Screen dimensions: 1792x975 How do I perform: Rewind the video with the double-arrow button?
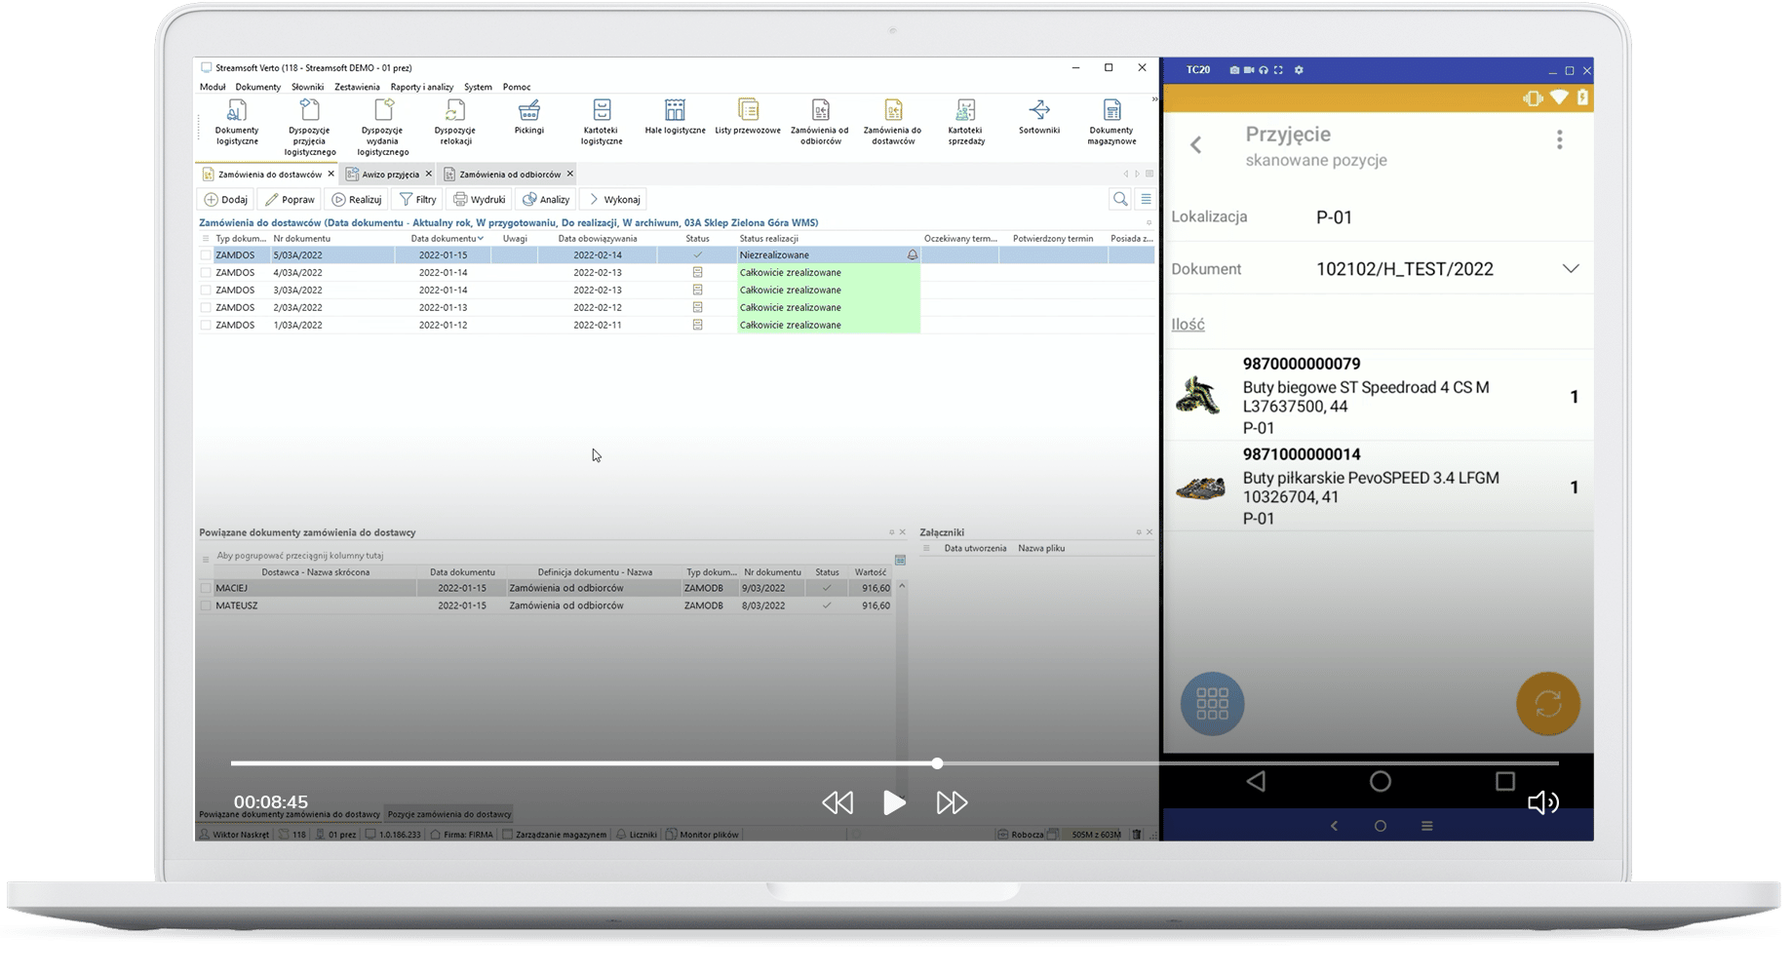pos(838,802)
